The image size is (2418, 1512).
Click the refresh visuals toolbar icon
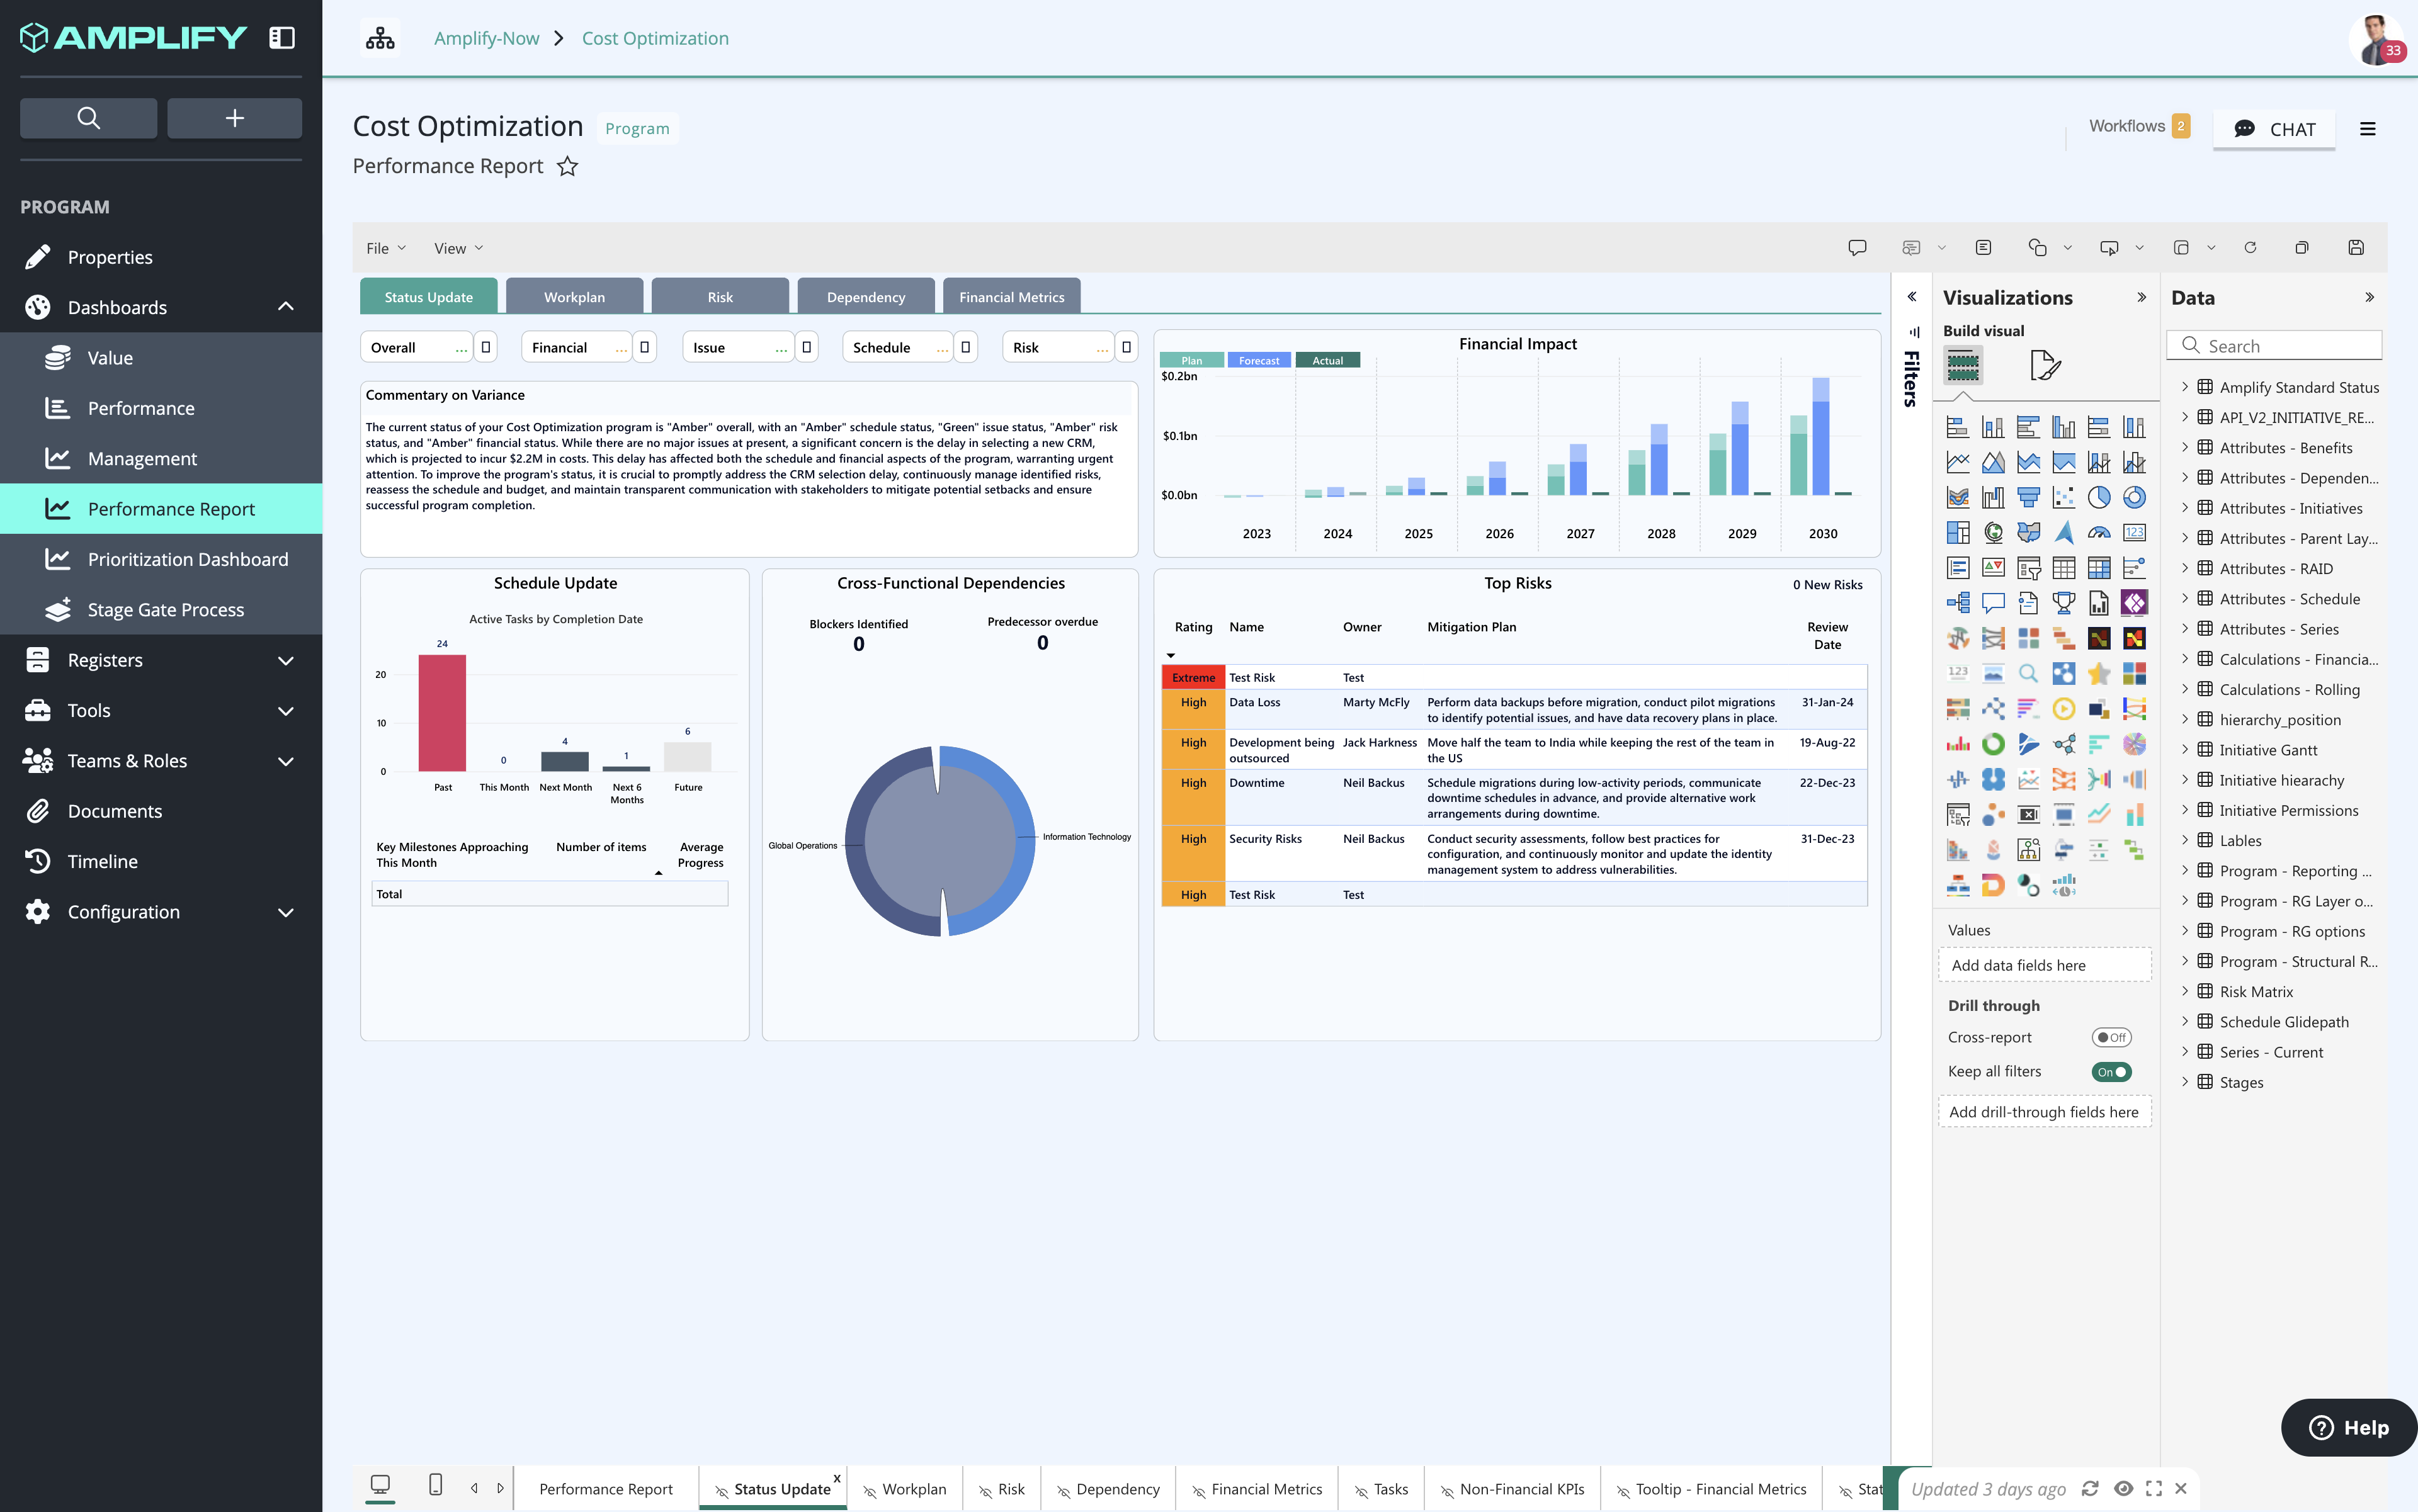[x=2250, y=247]
